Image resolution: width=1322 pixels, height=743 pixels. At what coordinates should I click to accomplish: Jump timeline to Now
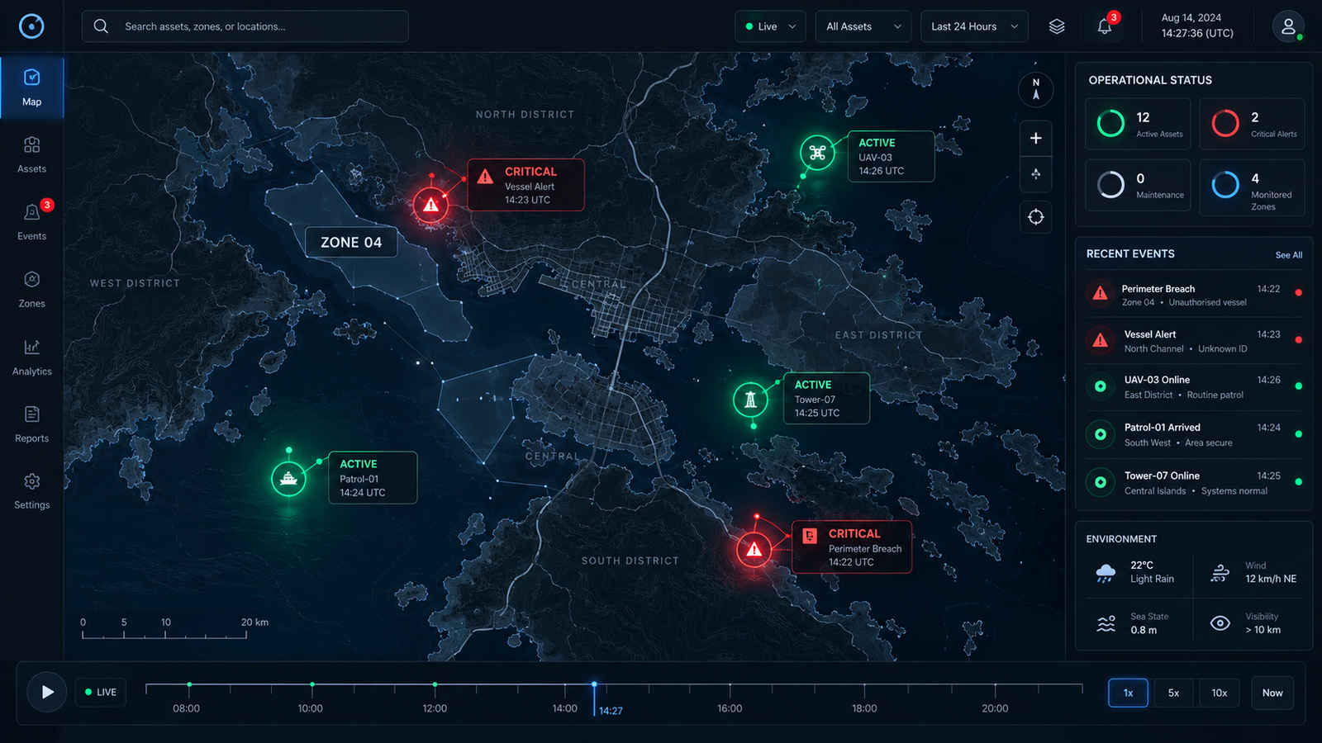pyautogui.click(x=1272, y=693)
